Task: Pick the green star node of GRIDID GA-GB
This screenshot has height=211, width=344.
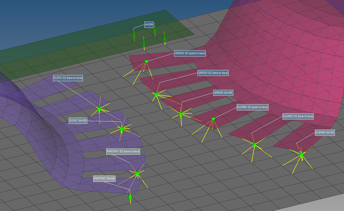Action: pos(180,115)
